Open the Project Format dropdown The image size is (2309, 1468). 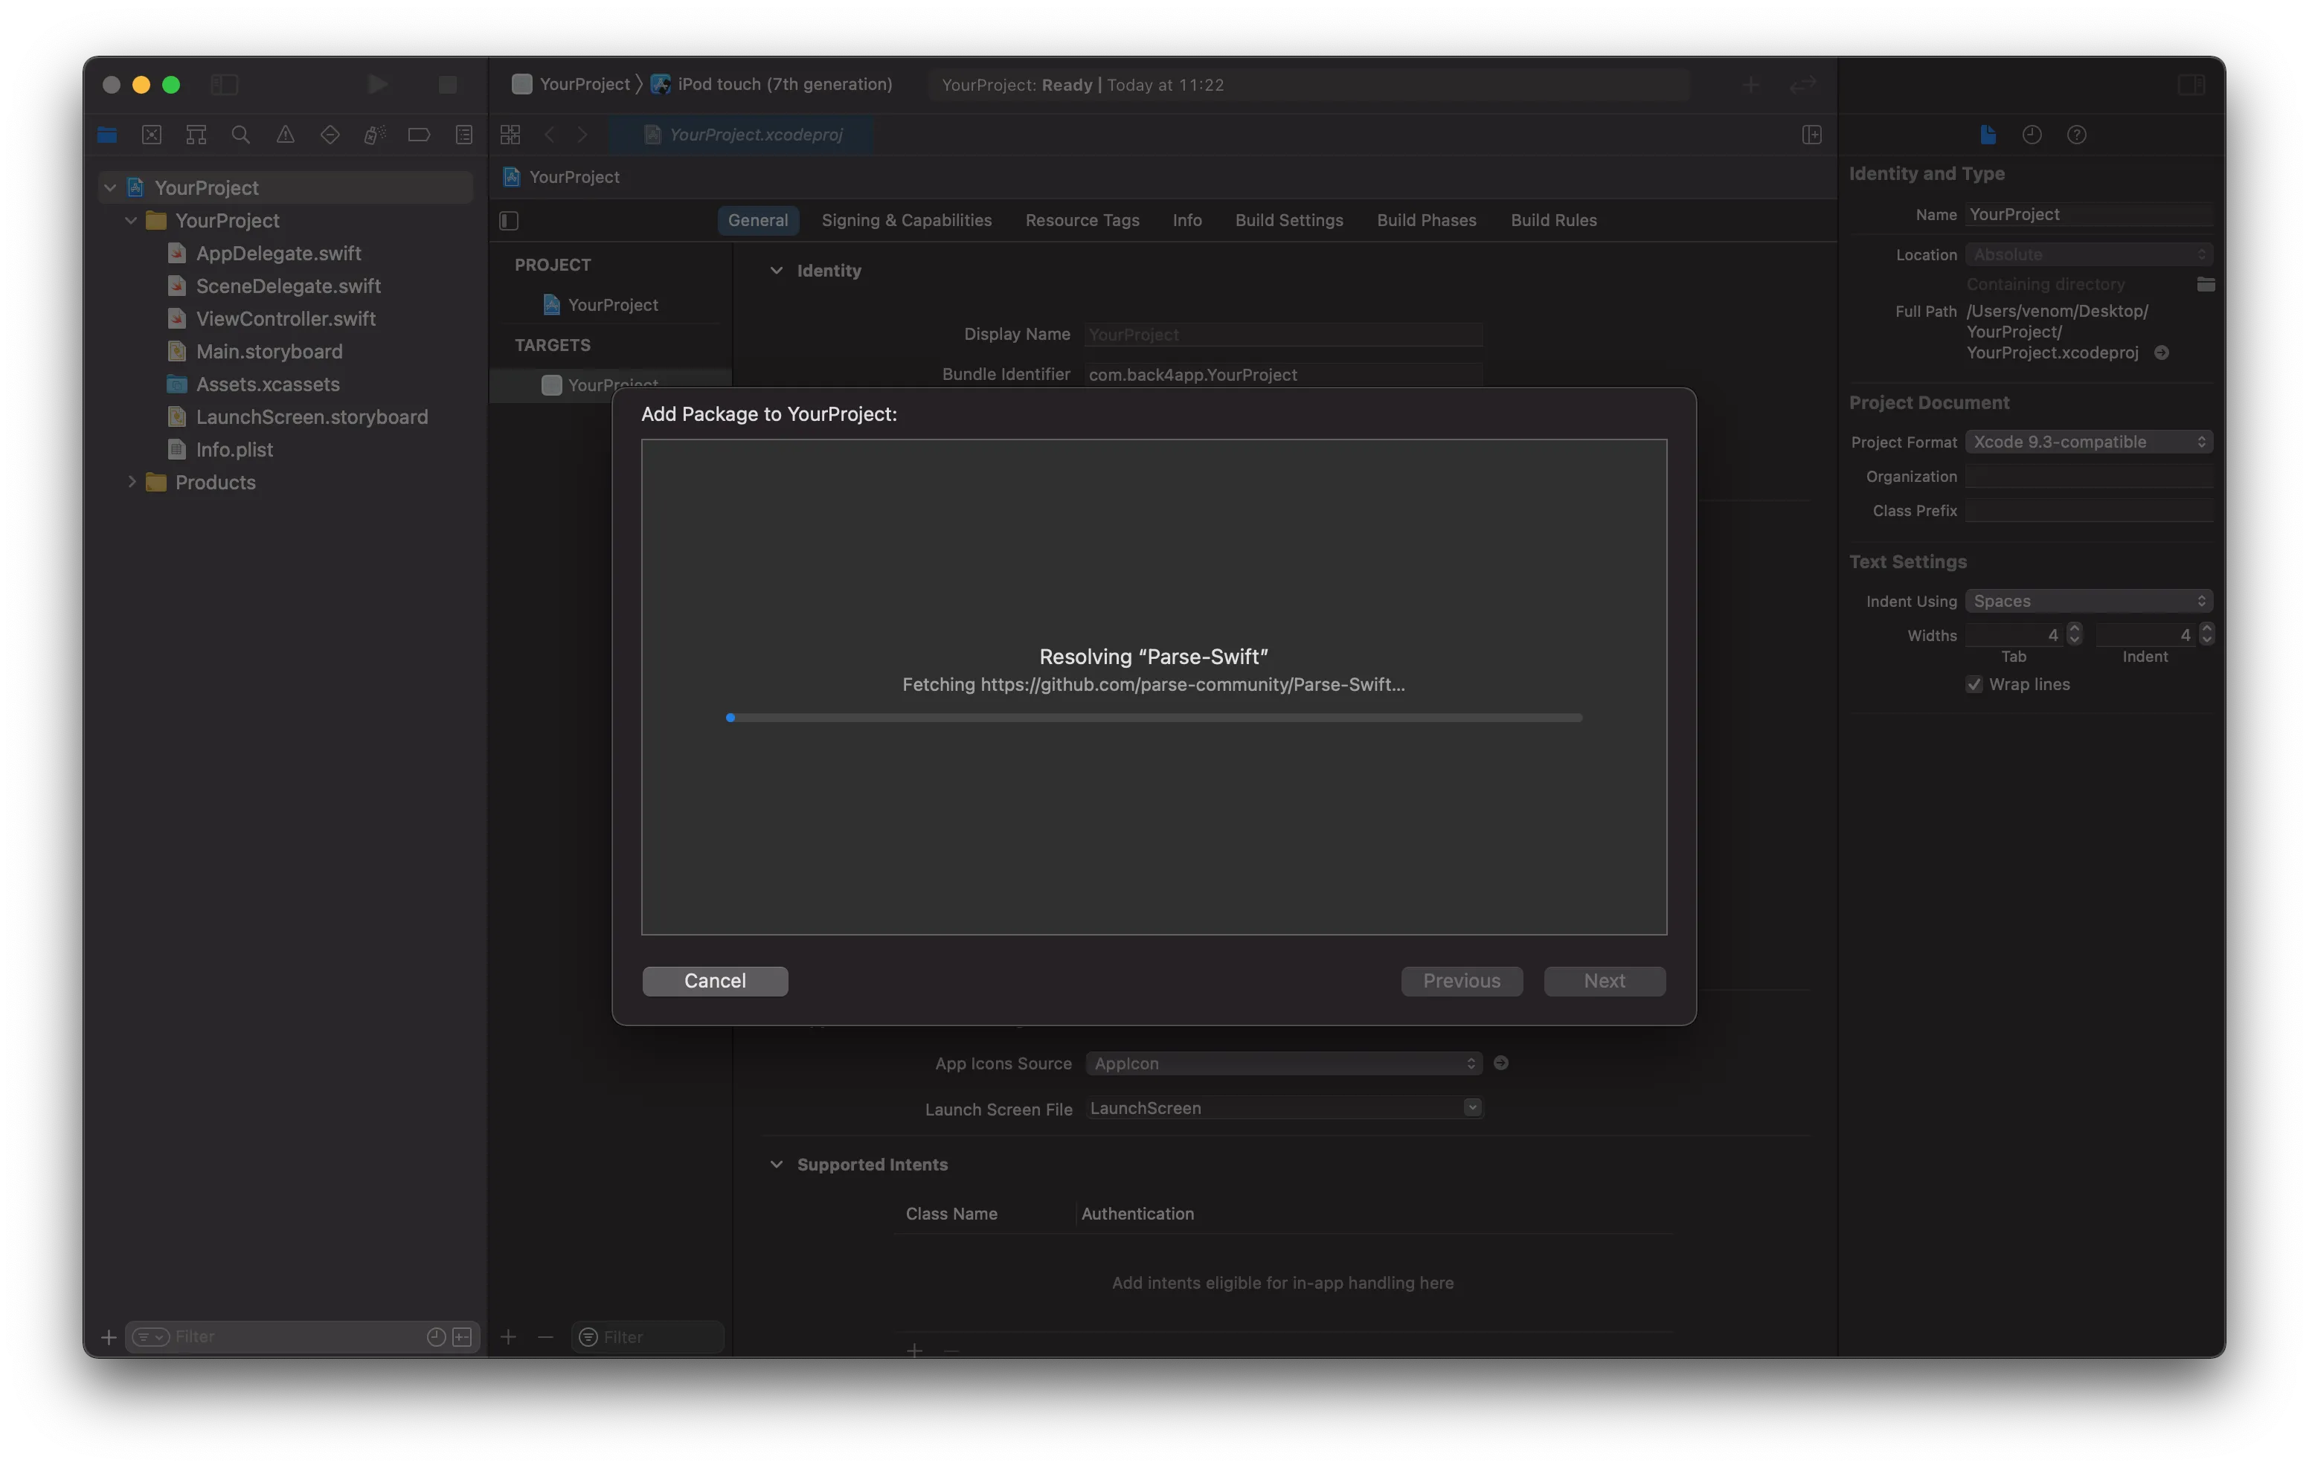(x=2089, y=441)
